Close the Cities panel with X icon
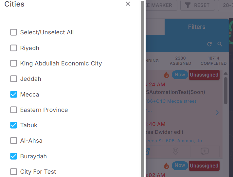Viewport: 233px width, 177px height. (128, 4)
